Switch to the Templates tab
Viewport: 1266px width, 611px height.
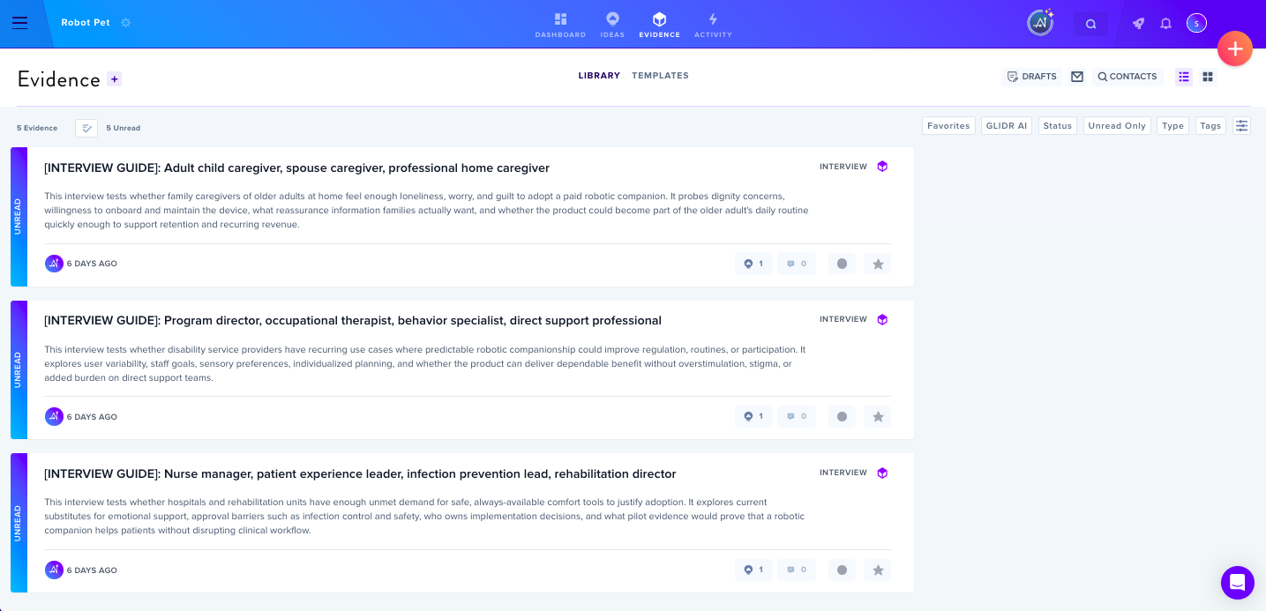click(x=660, y=76)
